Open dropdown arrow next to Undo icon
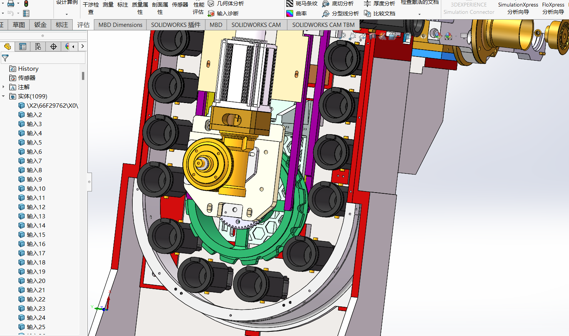The image size is (569, 336). click(x=18, y=13)
